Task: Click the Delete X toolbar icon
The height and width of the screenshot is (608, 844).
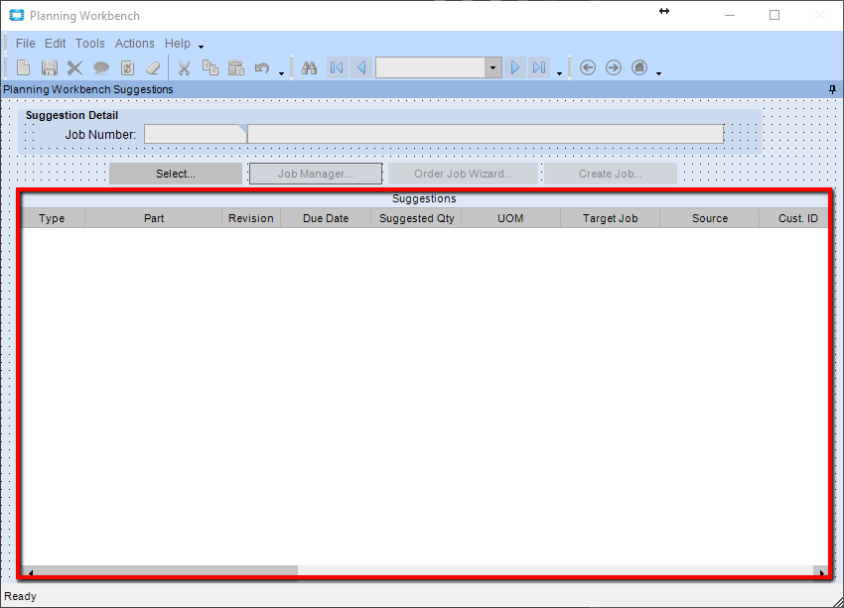Action: [x=74, y=67]
